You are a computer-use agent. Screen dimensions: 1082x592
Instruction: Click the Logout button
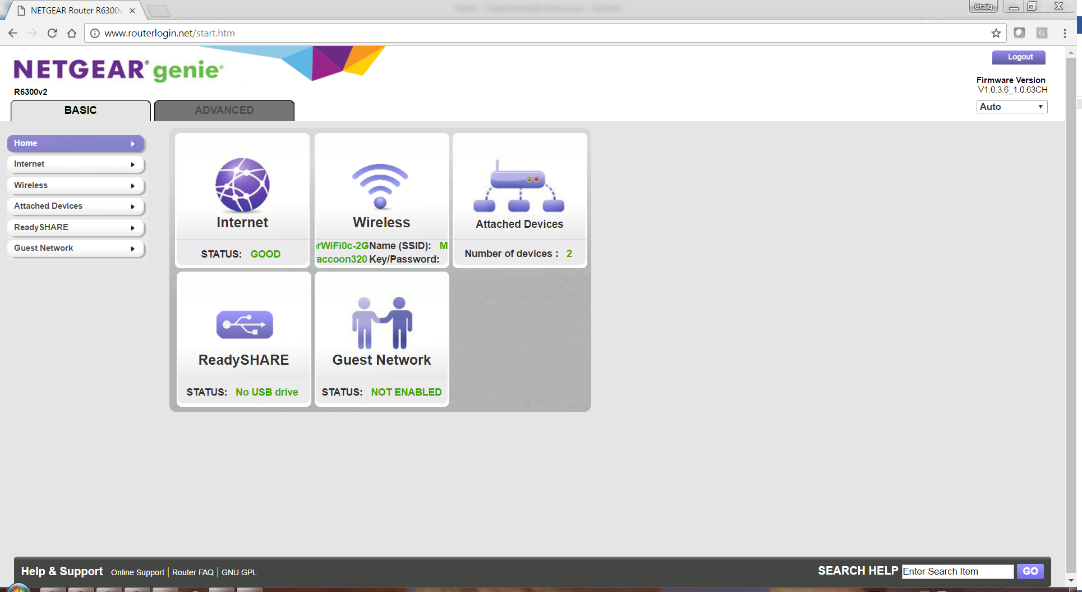(x=1019, y=57)
